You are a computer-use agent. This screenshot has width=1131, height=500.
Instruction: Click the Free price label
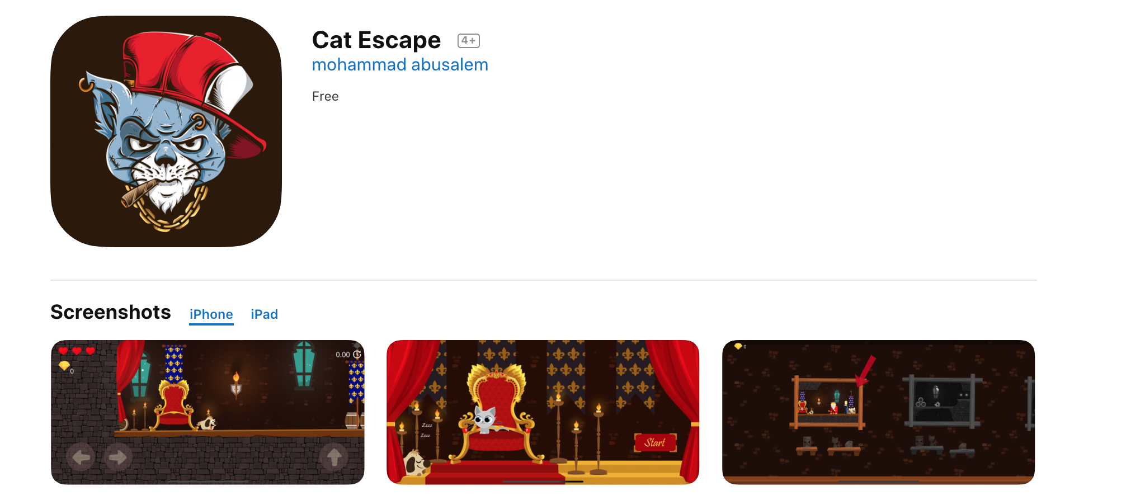pos(326,96)
